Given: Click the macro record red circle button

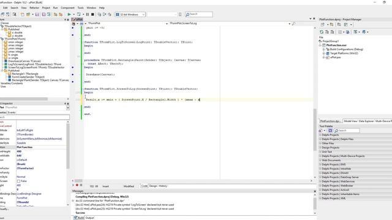Looking at the screenshot, I should [x=77, y=185].
